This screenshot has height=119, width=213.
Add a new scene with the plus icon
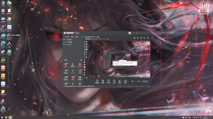[x=82, y=37]
